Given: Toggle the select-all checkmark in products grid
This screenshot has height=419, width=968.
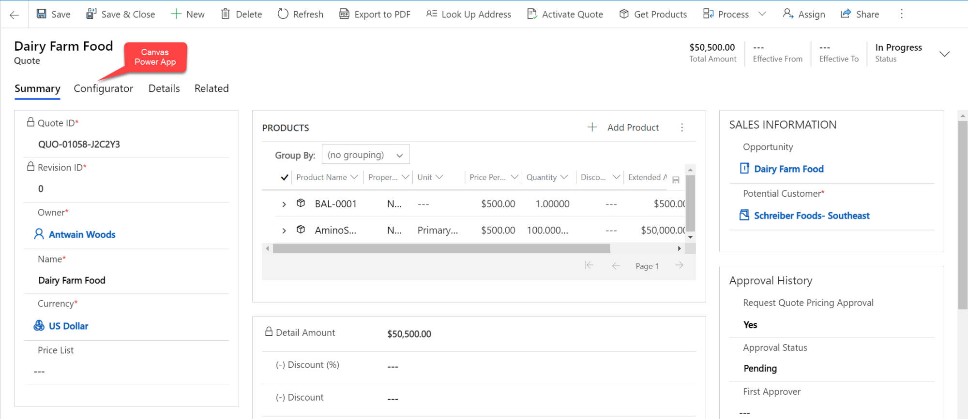Looking at the screenshot, I should (285, 177).
